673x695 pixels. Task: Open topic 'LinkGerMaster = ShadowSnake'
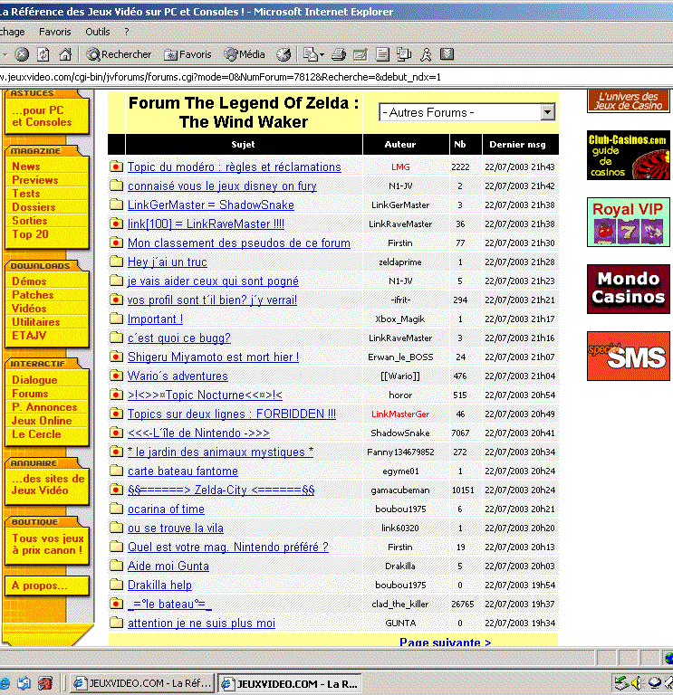(211, 205)
